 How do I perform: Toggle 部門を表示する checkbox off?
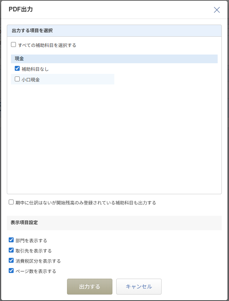(11, 240)
